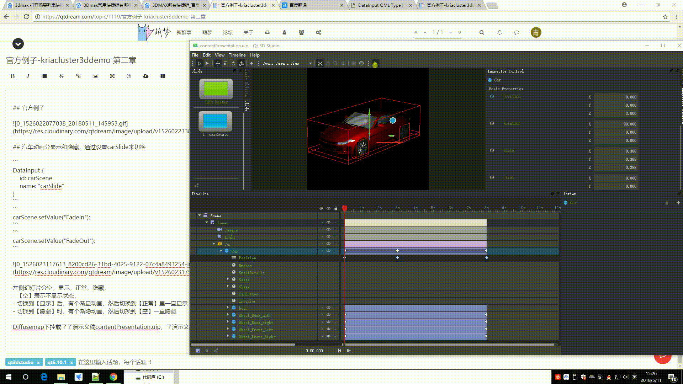
Task: Toggle visibility of Wheel_Back_Left row
Action: (328, 315)
